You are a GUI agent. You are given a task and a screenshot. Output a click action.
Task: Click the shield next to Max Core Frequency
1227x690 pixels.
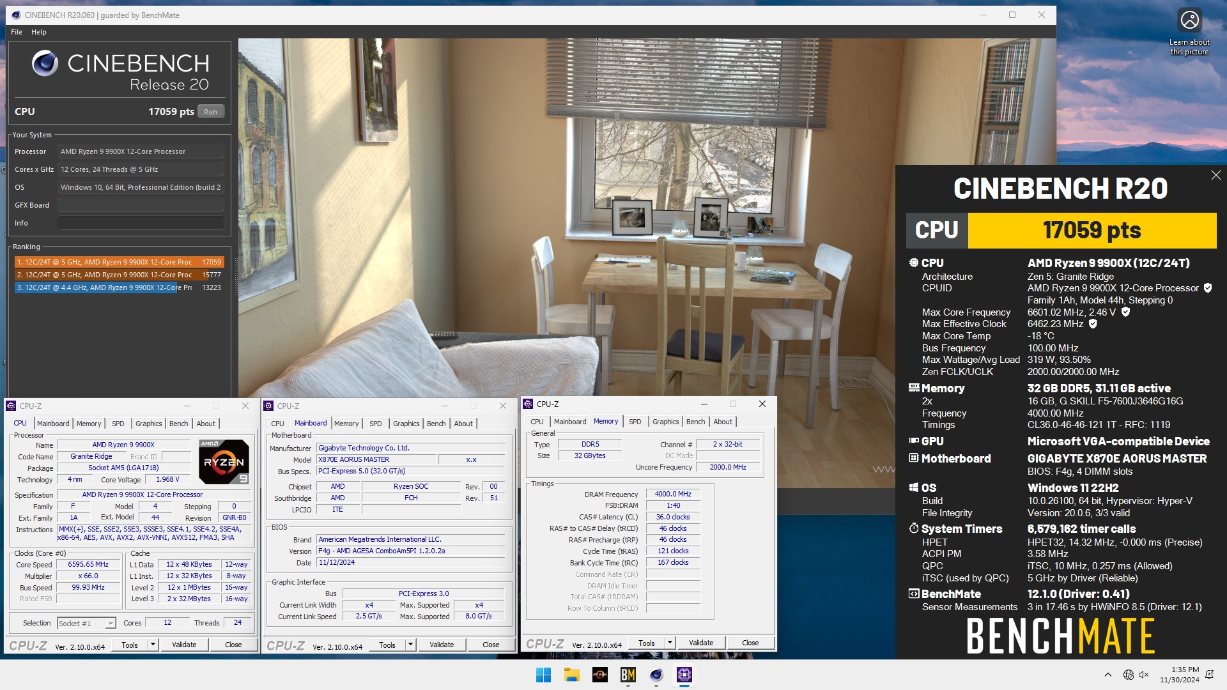1125,312
